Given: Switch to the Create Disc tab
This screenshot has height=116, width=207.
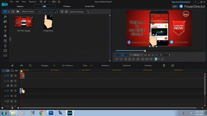Looking at the screenshot, I should (x=90, y=6).
